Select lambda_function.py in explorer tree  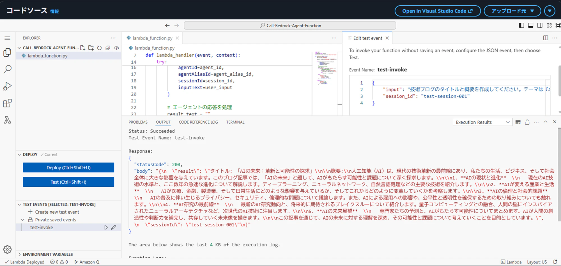(68, 56)
